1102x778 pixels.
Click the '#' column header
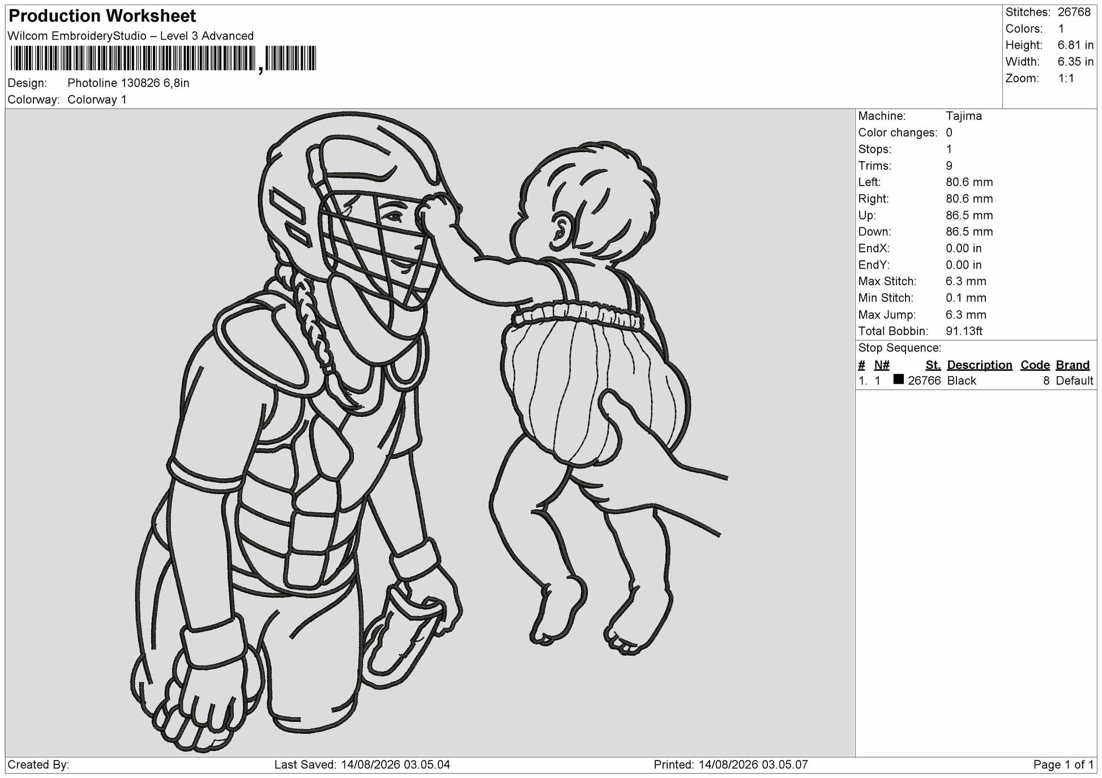point(861,365)
